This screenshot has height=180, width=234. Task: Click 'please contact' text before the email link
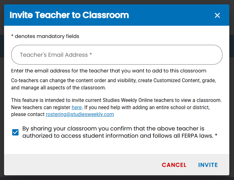click(28, 114)
